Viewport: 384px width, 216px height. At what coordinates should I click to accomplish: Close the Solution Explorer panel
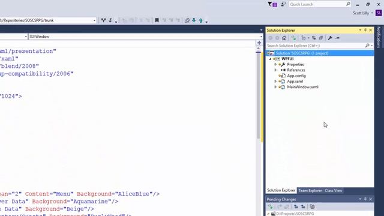pos(371,30)
